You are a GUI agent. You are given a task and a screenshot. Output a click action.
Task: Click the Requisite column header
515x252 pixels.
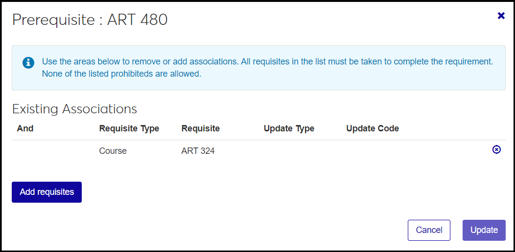(200, 128)
